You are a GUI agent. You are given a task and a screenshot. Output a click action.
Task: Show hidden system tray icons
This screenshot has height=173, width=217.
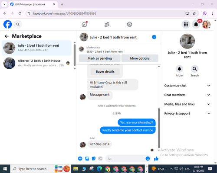coord(171,169)
